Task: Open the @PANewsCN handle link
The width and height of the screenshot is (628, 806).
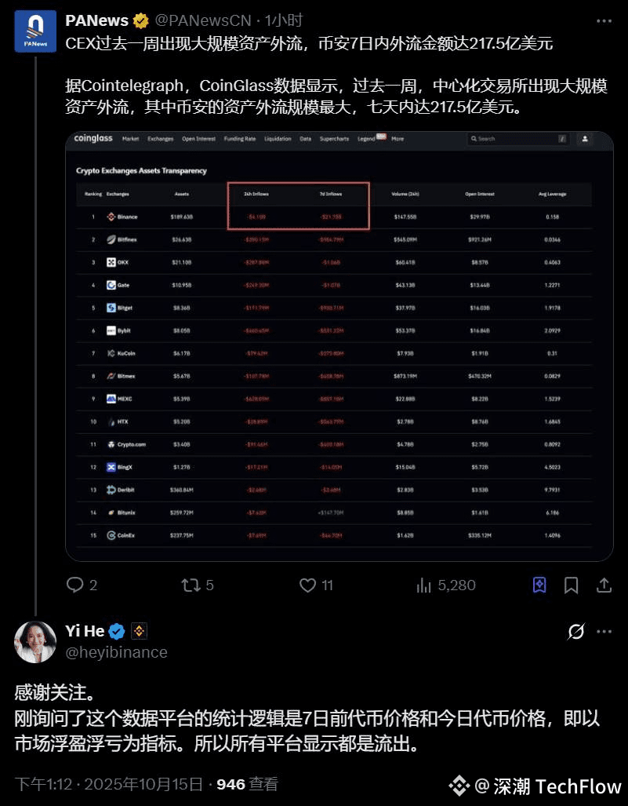Action: [x=203, y=20]
